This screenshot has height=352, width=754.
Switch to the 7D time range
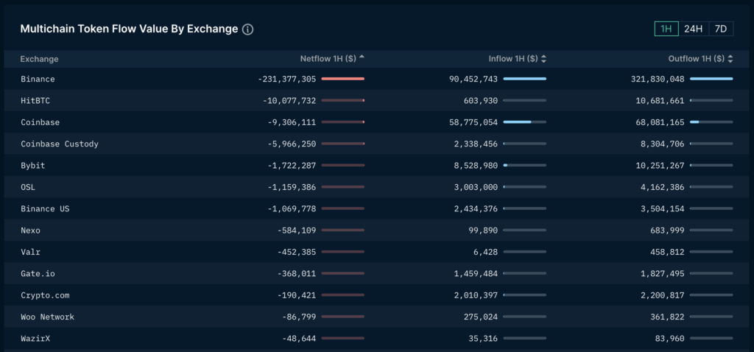point(720,29)
